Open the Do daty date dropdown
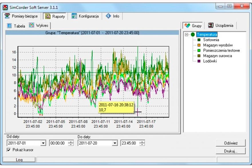 [x=115, y=143]
